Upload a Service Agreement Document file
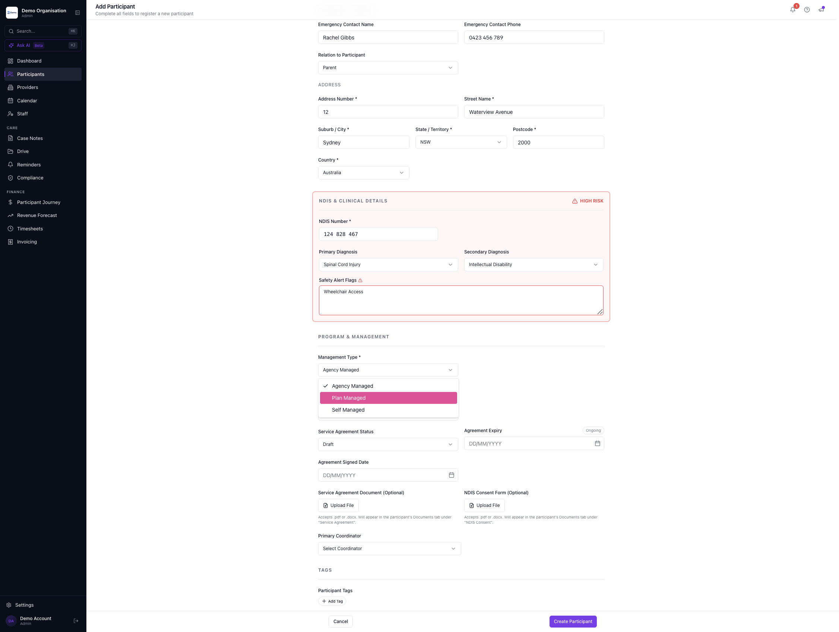 coord(338,505)
